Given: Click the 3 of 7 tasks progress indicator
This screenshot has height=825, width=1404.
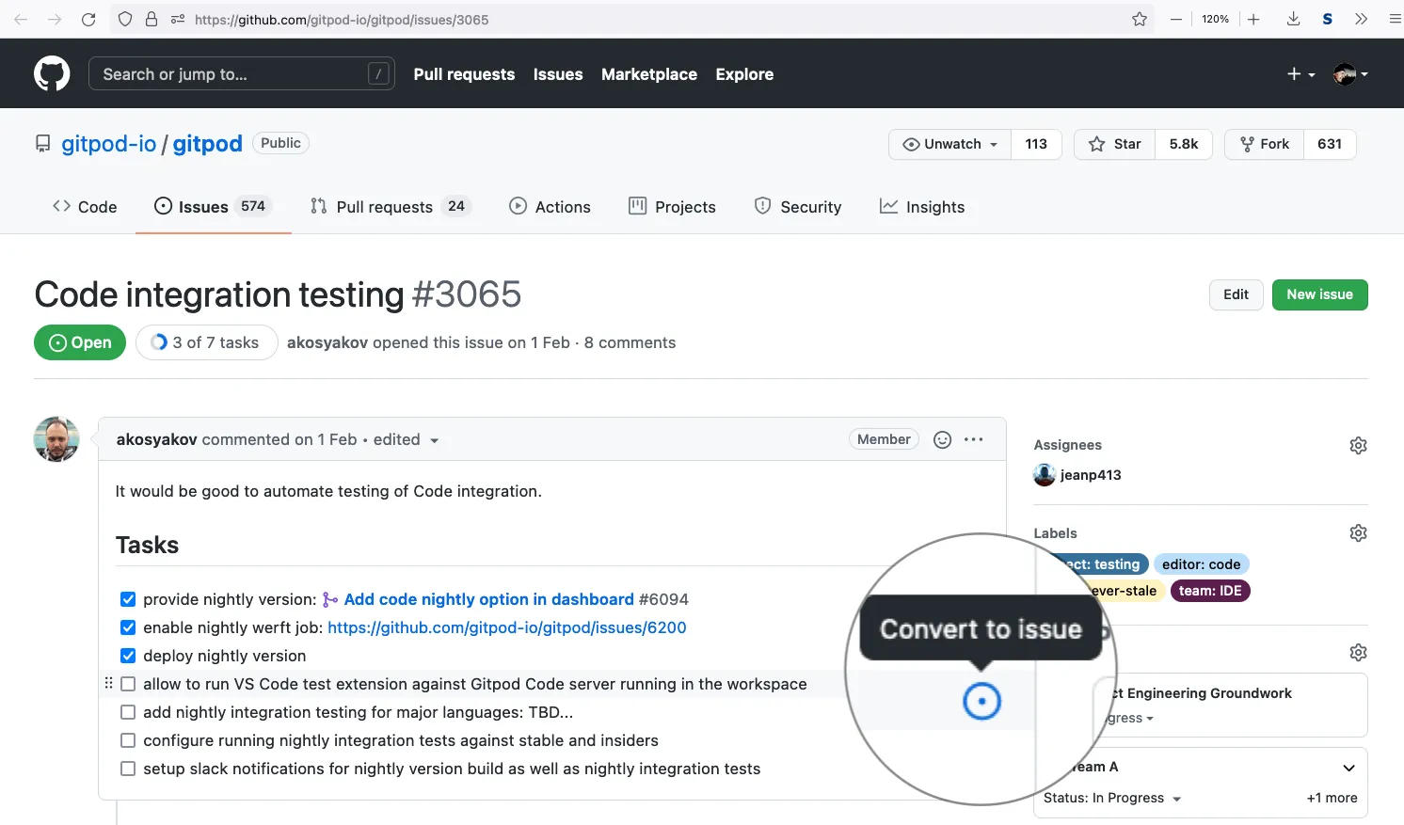Looking at the screenshot, I should [206, 342].
